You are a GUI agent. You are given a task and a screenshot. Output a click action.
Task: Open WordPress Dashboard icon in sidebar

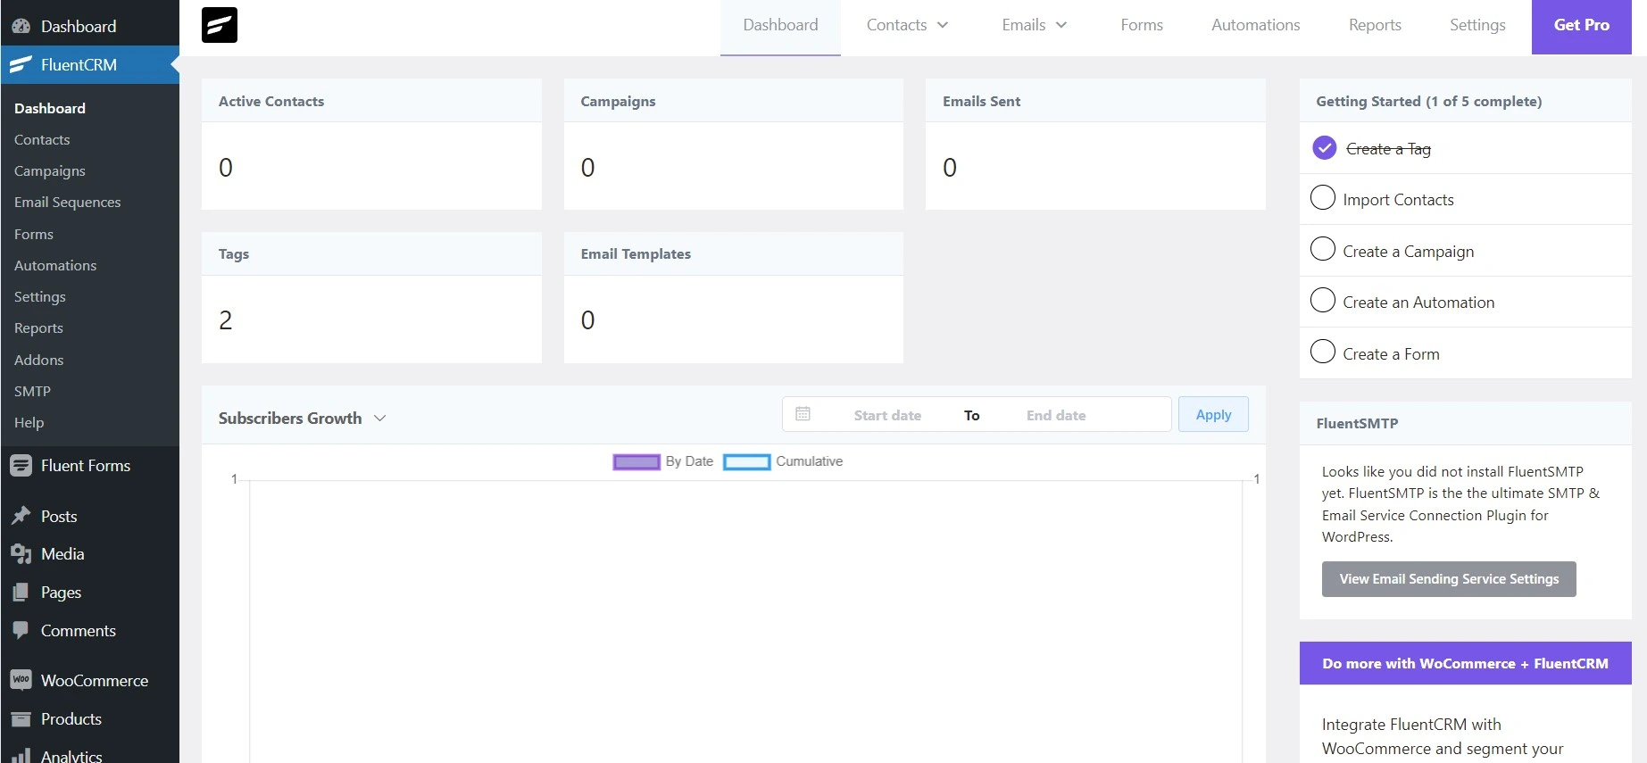tap(21, 26)
